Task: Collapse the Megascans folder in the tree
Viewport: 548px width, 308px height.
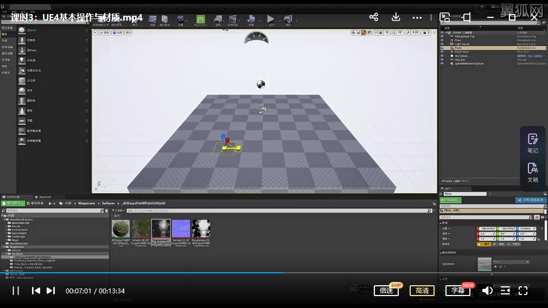Action: tap(4, 247)
